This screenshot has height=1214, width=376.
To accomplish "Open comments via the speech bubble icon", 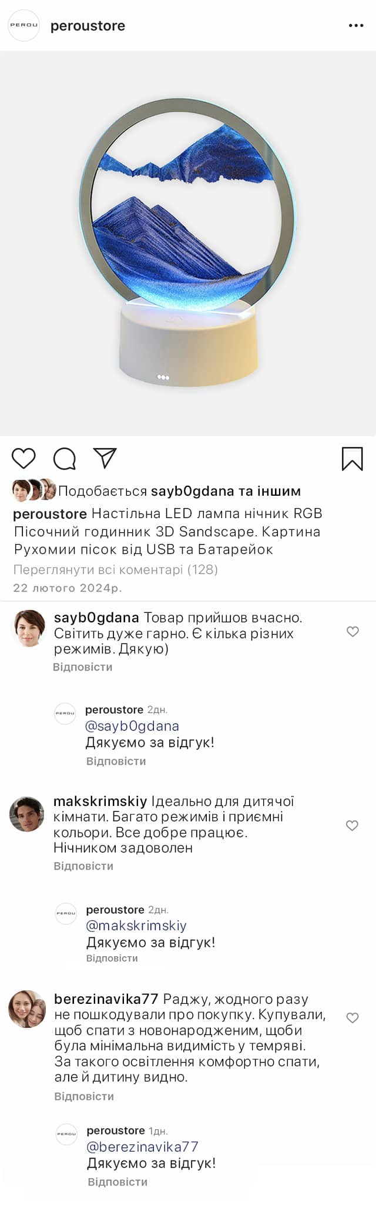I will pos(65,459).
